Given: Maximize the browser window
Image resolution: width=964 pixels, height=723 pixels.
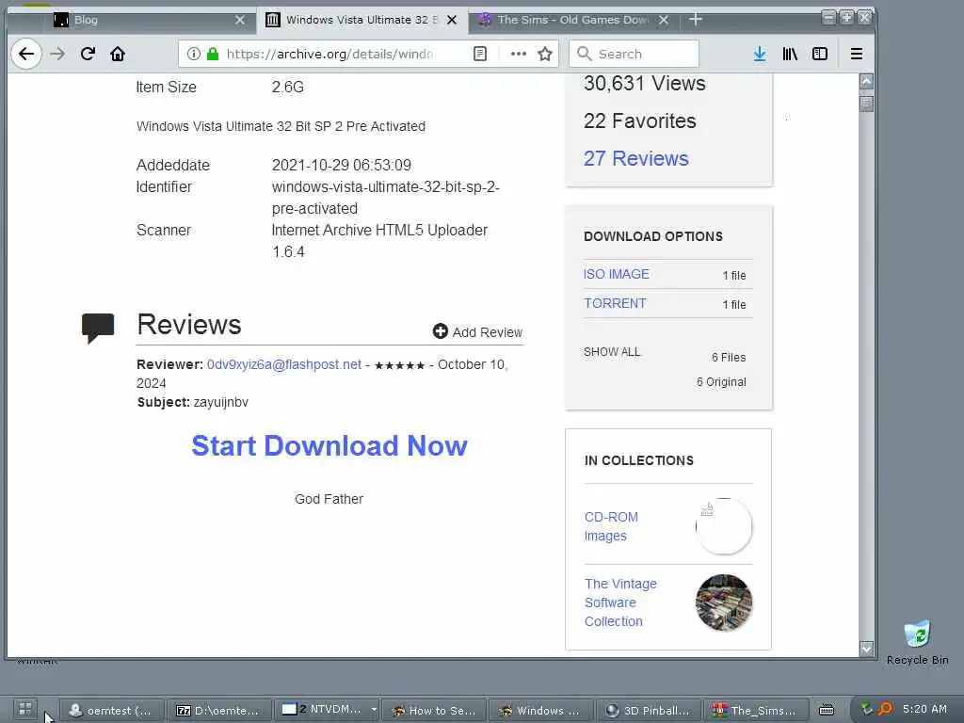Looking at the screenshot, I should (846, 17).
